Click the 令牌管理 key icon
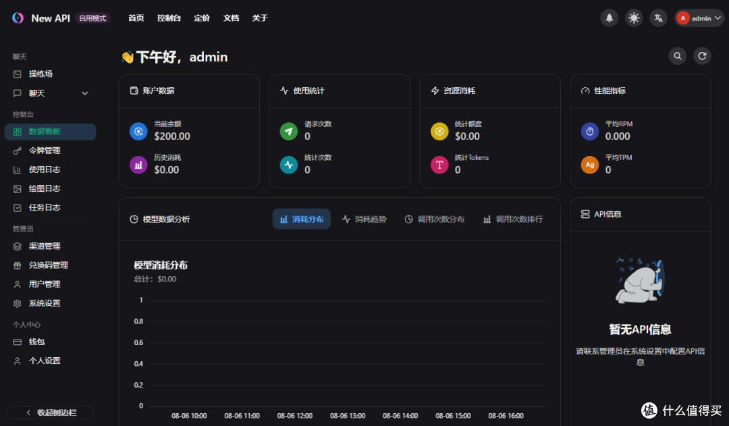 click(17, 151)
